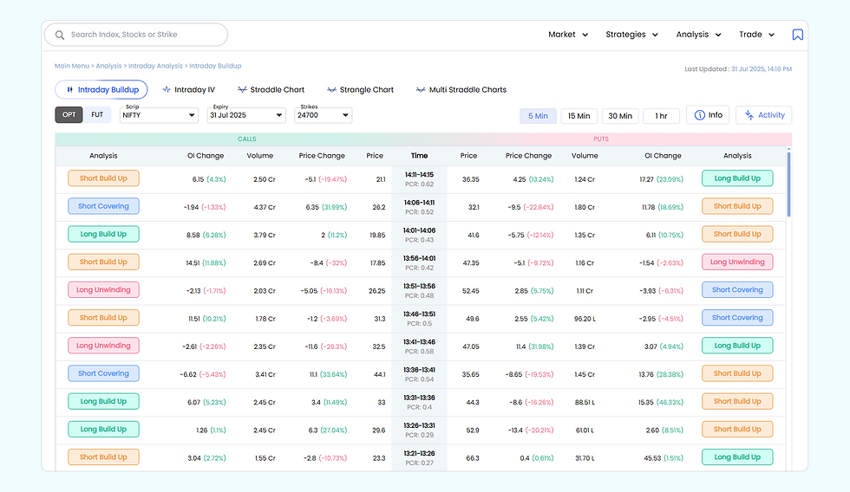Click the Intraday Buildup breadcrumb

click(215, 66)
